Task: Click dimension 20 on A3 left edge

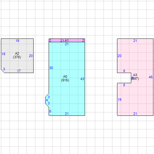Action: pos(120,56)
